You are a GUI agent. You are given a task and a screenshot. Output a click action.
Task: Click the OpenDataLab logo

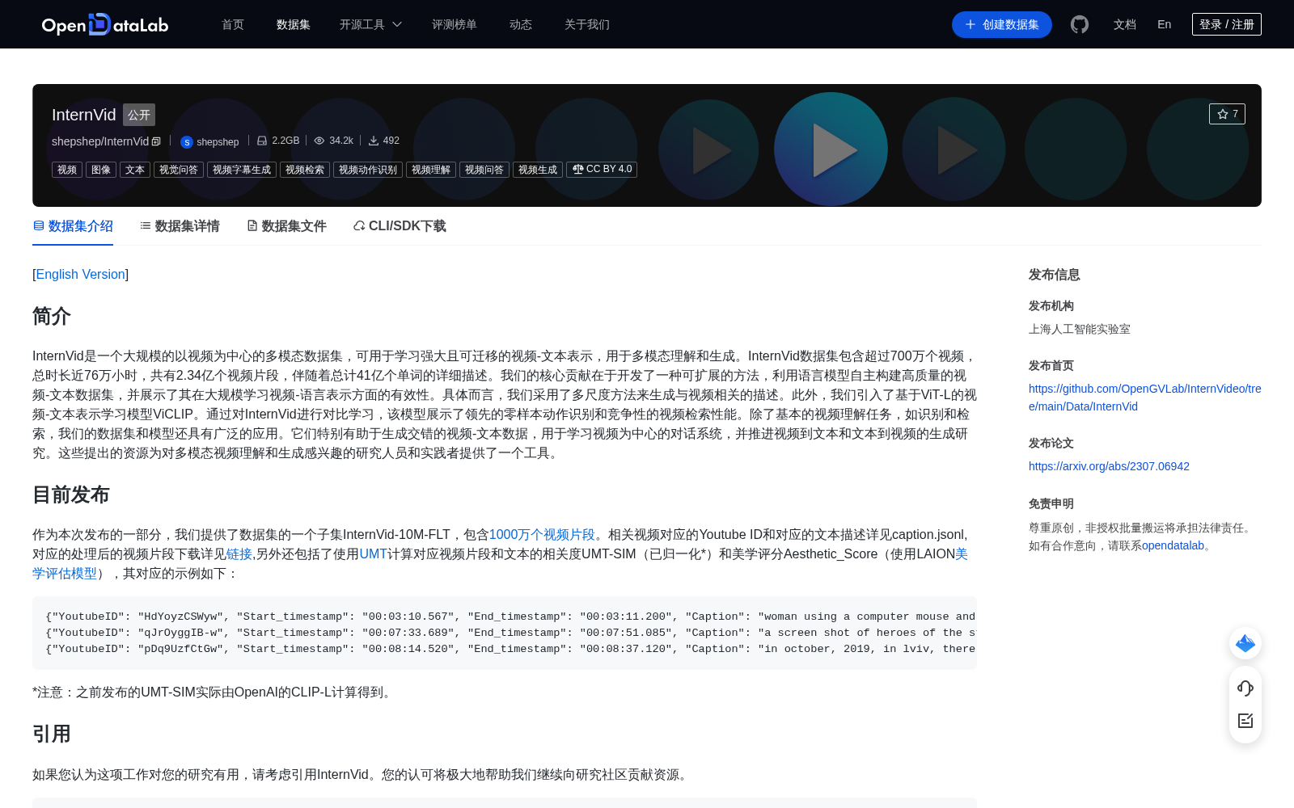pos(105,24)
